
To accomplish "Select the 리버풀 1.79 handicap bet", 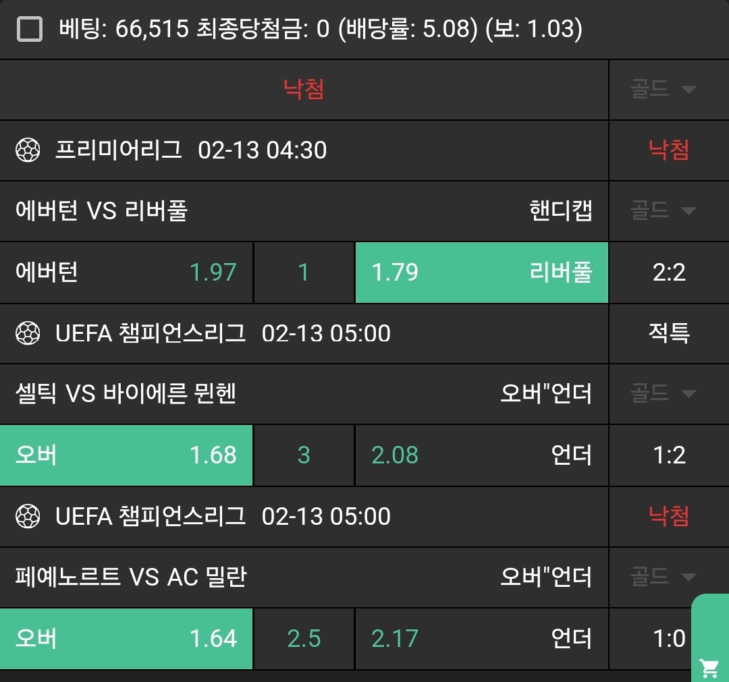I will tap(481, 273).
